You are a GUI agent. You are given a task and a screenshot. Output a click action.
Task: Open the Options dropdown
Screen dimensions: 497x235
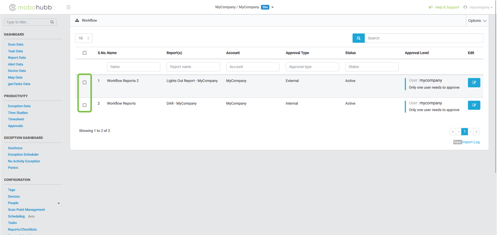pyautogui.click(x=477, y=21)
